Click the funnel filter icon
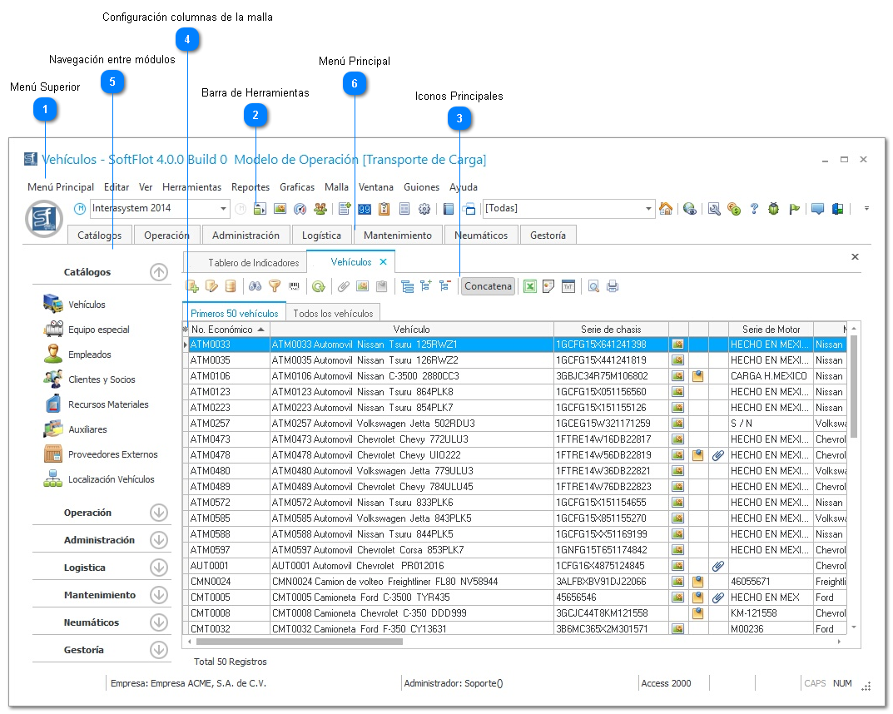The image size is (893, 714). point(275,286)
